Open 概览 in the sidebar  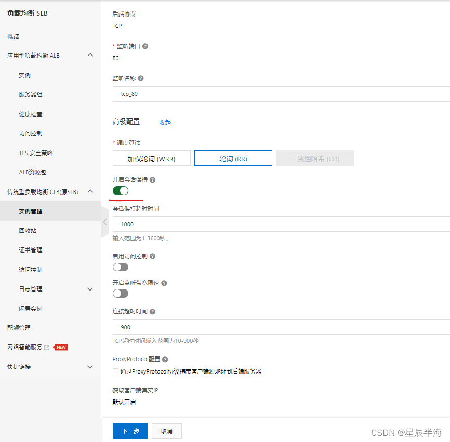[x=13, y=36]
